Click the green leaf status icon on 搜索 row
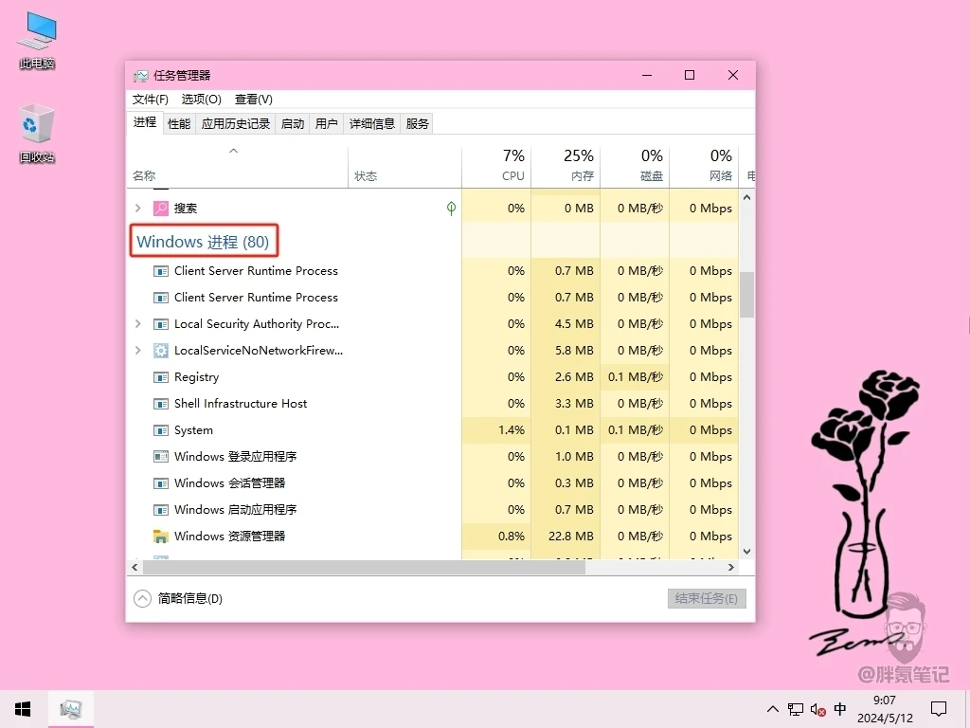Screen dimensions: 970x728 [x=452, y=209]
